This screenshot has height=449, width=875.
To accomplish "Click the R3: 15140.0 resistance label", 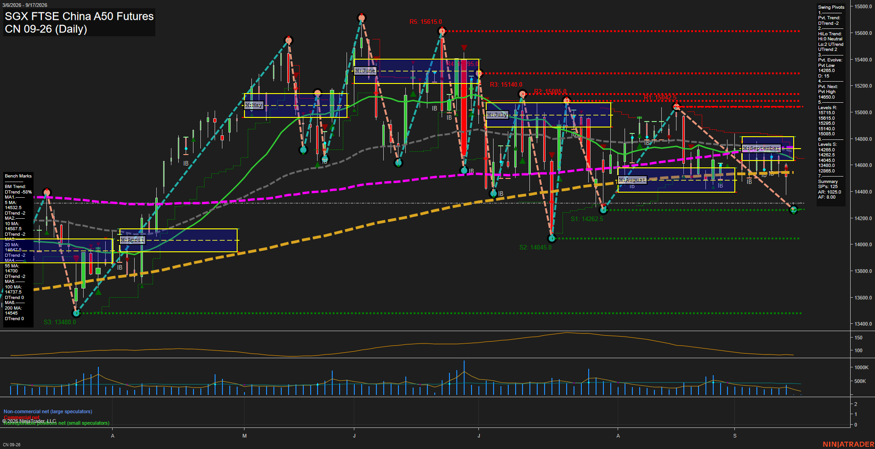I will 506,84.
